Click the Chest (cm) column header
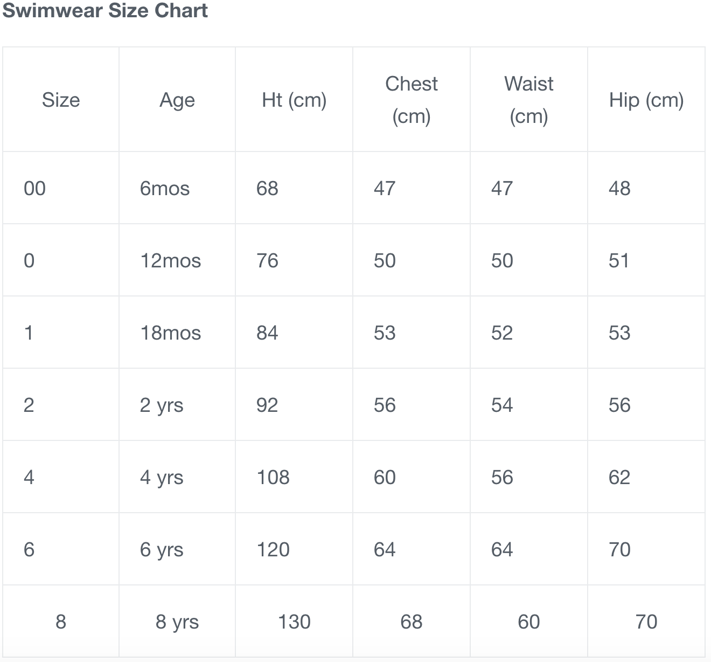The image size is (711, 662). click(x=412, y=100)
